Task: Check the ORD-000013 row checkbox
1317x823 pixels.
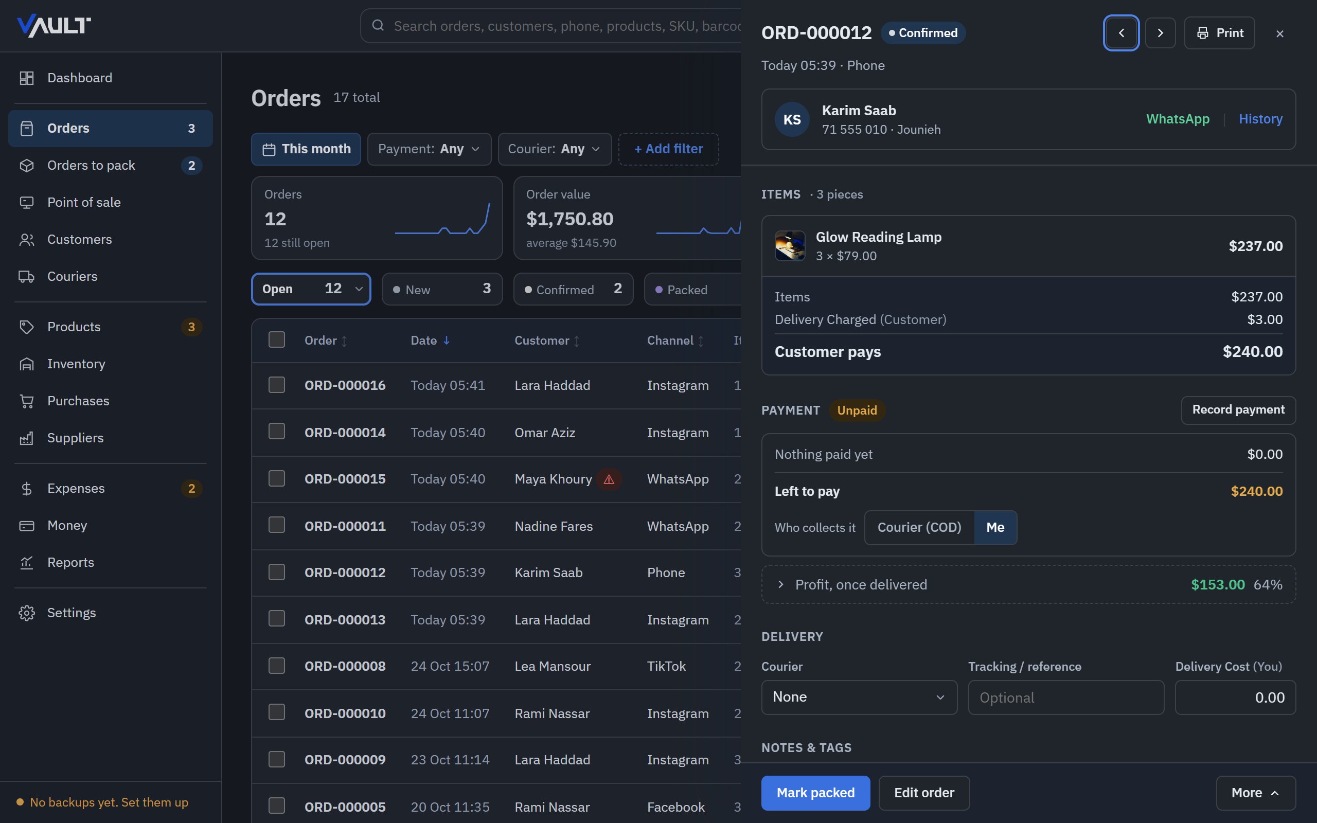Action: click(276, 618)
